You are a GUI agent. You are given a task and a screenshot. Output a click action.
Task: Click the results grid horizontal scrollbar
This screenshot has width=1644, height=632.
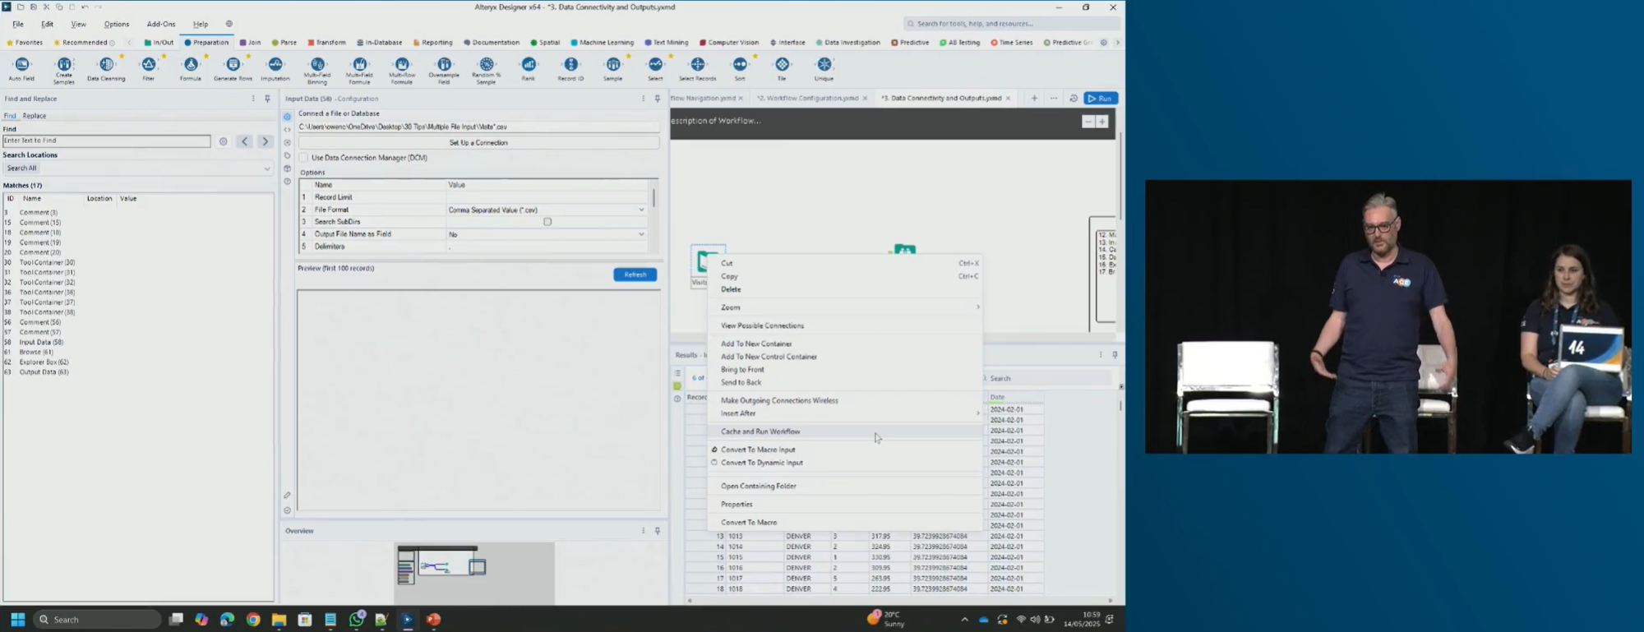tap(900, 601)
